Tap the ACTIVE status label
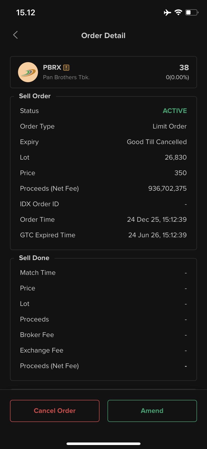The width and height of the screenshot is (207, 449). 175,111
